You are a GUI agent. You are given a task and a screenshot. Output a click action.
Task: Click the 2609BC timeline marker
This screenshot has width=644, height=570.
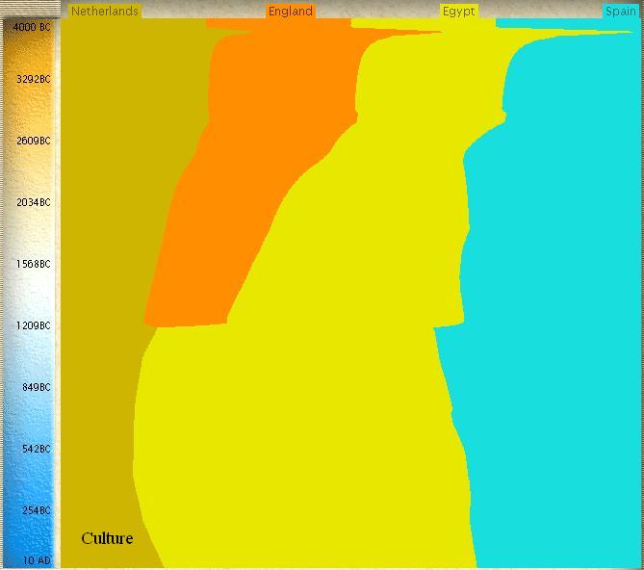coord(33,141)
